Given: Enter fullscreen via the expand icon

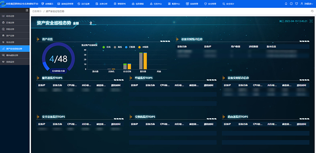Looking at the screenshot, I should click(x=311, y=21).
